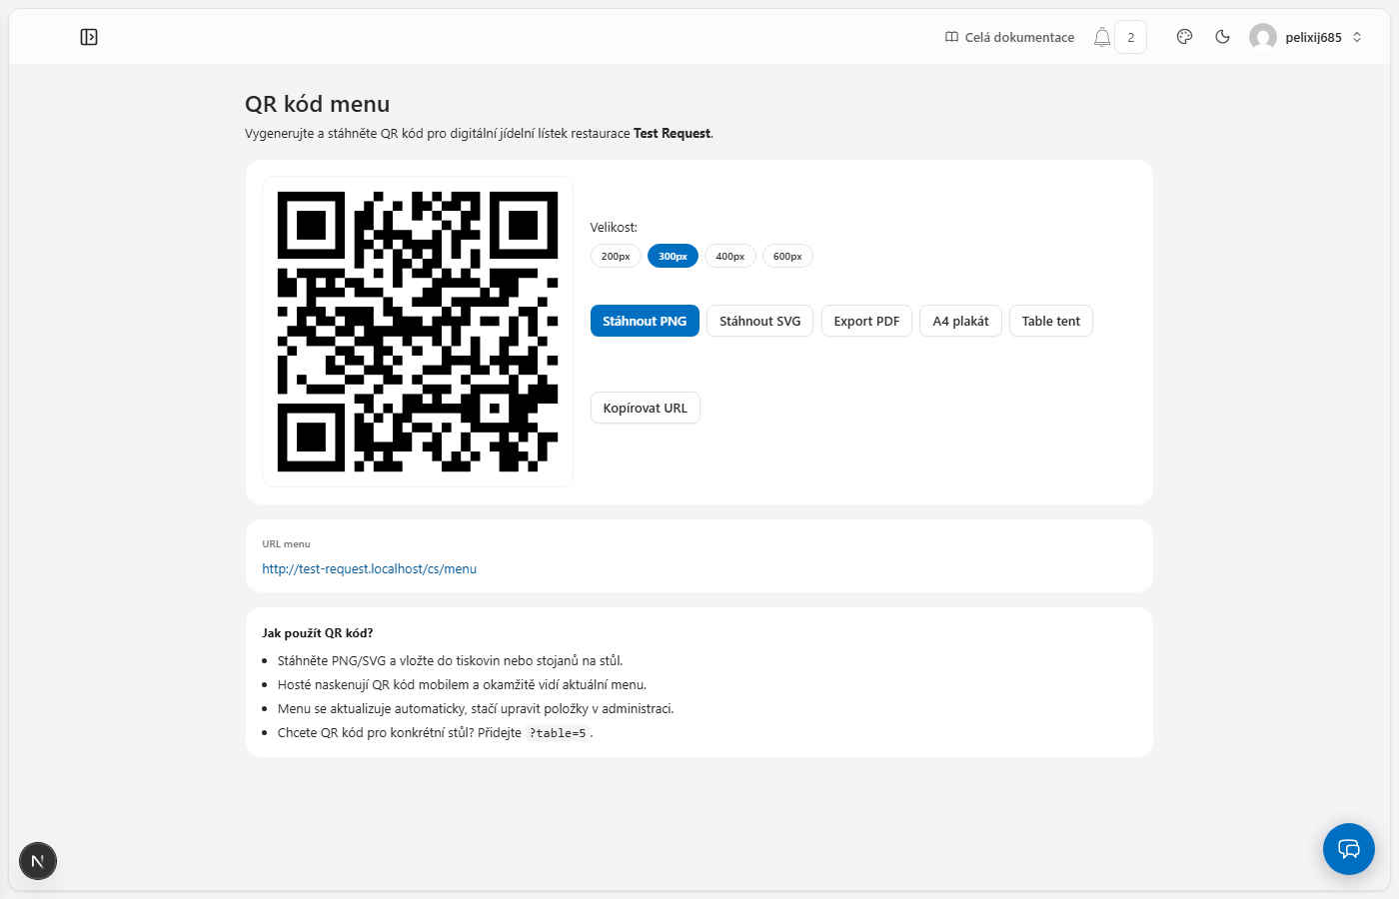Click the pelixij685 username
Viewport: 1399px width, 899px height.
(1313, 37)
